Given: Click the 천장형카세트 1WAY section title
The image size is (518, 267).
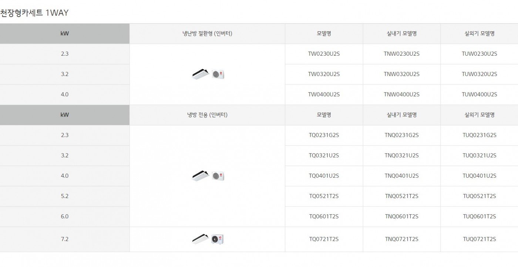Looking at the screenshot, I should [34, 13].
